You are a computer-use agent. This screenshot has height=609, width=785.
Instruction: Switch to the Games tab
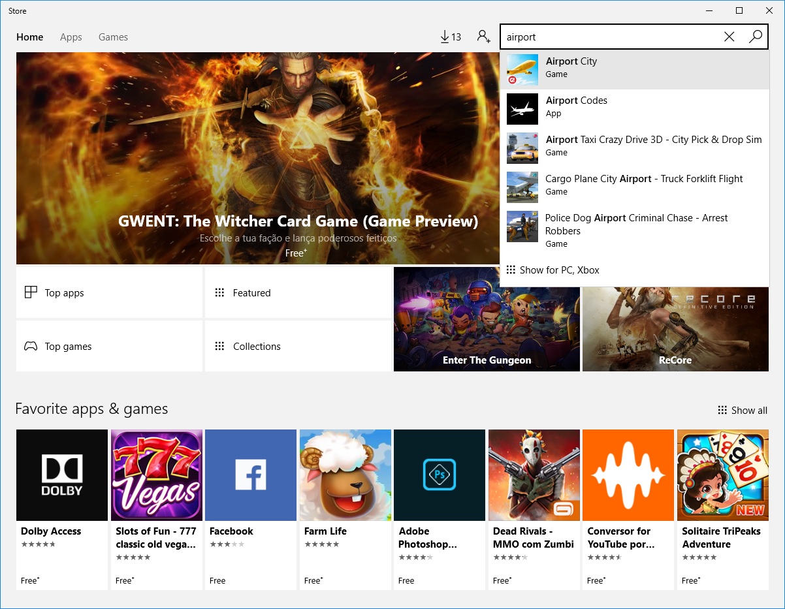click(113, 37)
